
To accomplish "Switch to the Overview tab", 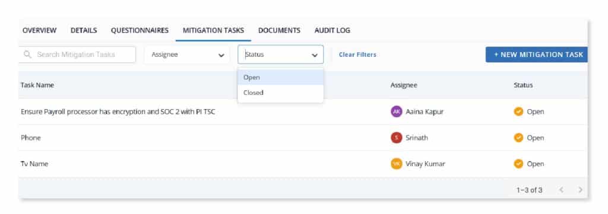I will 39,30.
